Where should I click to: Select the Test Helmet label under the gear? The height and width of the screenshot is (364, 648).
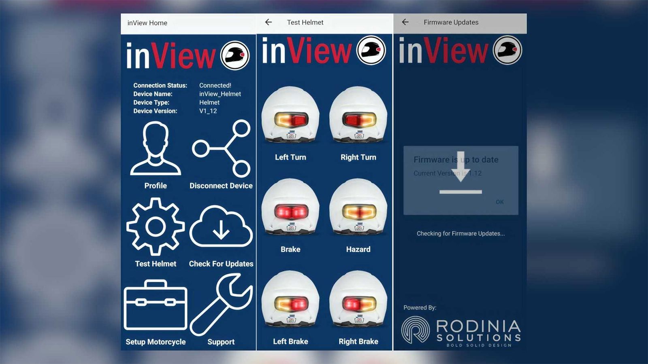156,264
